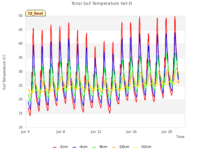Click the 20 y-axis tick label

[x=20, y=99]
